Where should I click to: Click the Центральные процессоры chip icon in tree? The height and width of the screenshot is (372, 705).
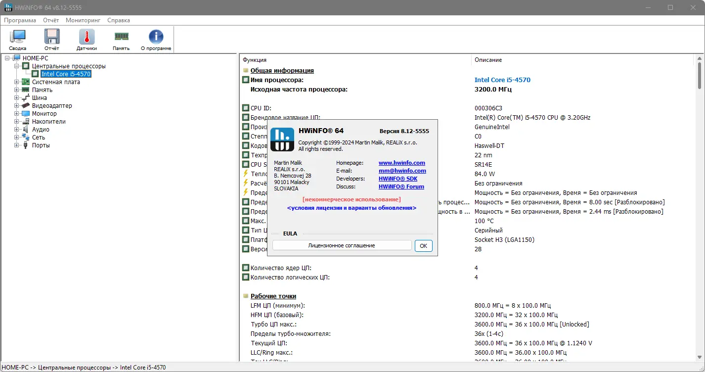pos(26,66)
